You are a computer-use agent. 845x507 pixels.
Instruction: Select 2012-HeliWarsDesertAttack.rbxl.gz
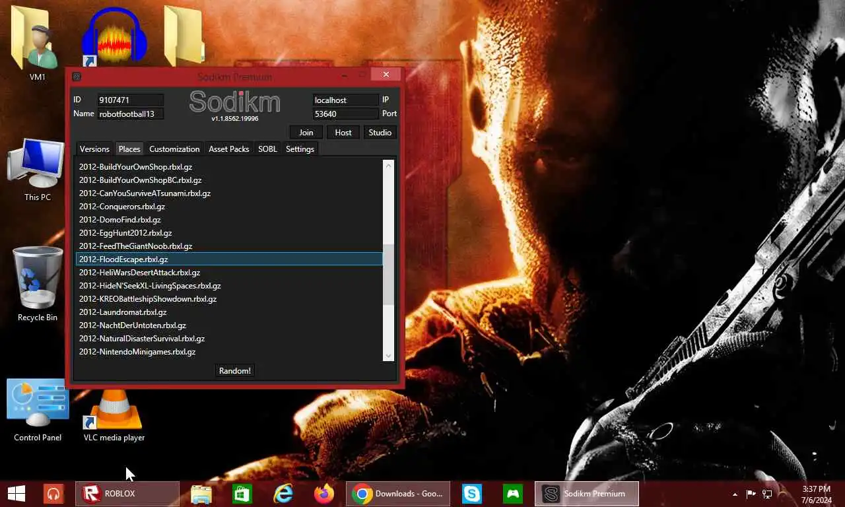pyautogui.click(x=229, y=273)
